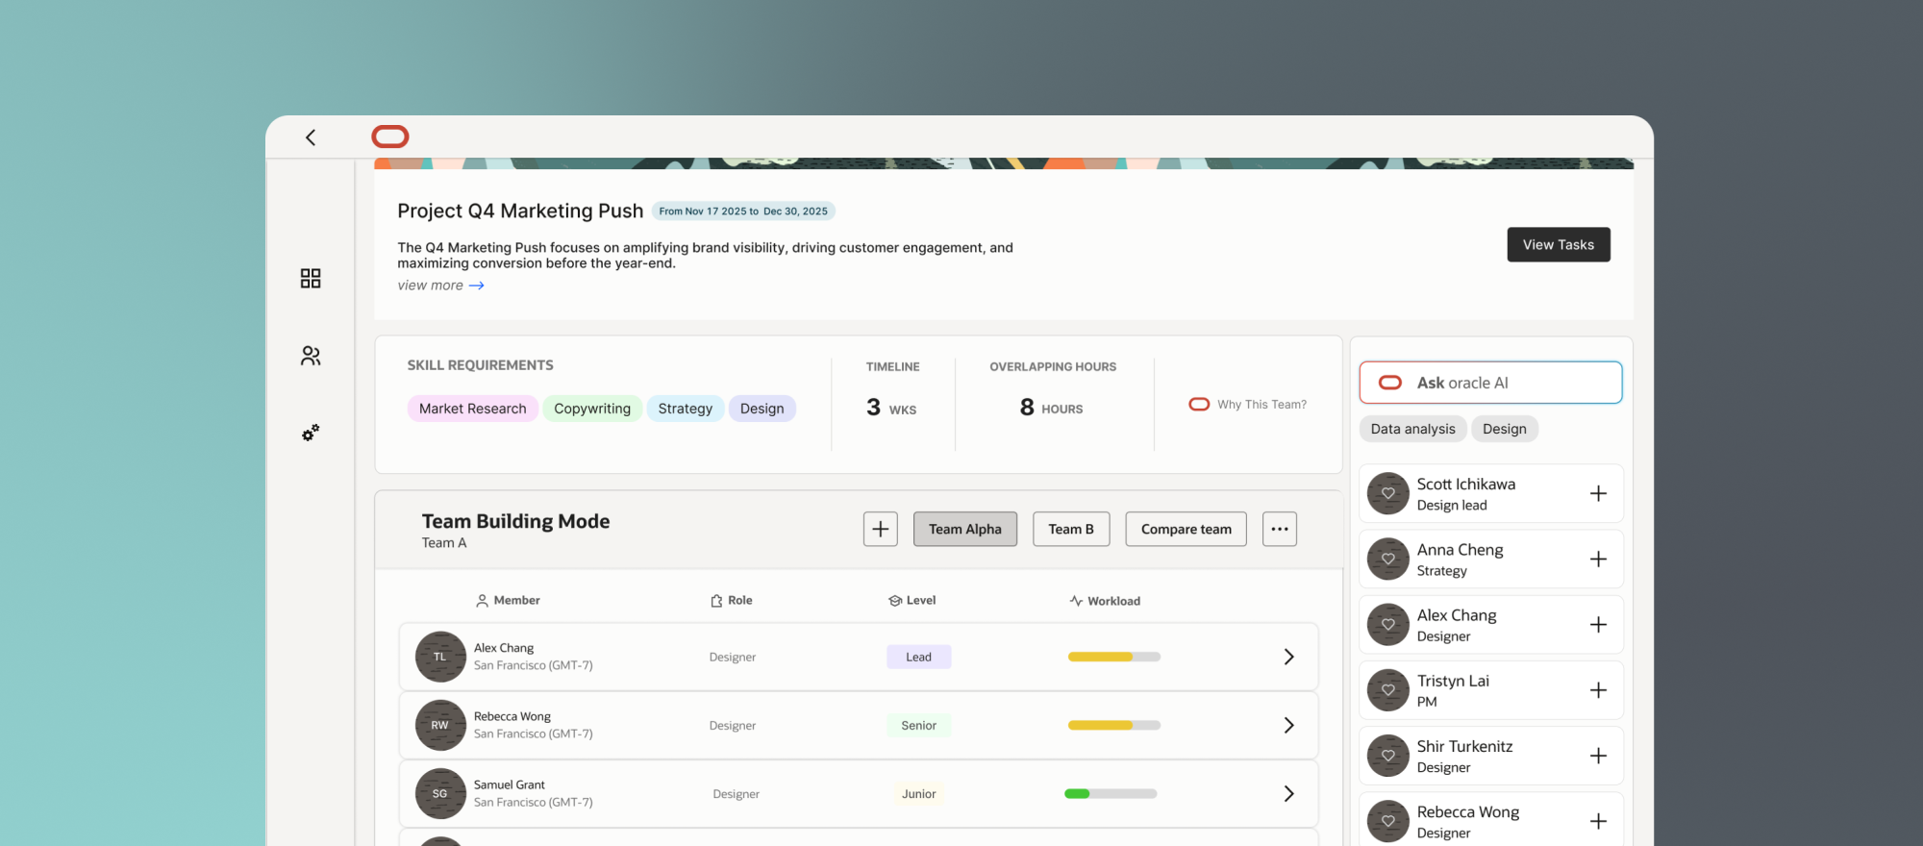Click the TL avatar for Alex Chang

click(x=440, y=657)
